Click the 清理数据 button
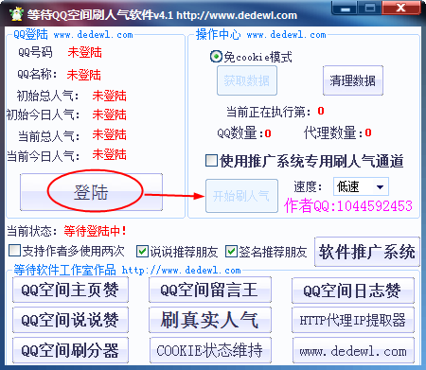The image size is (426, 370). [353, 80]
